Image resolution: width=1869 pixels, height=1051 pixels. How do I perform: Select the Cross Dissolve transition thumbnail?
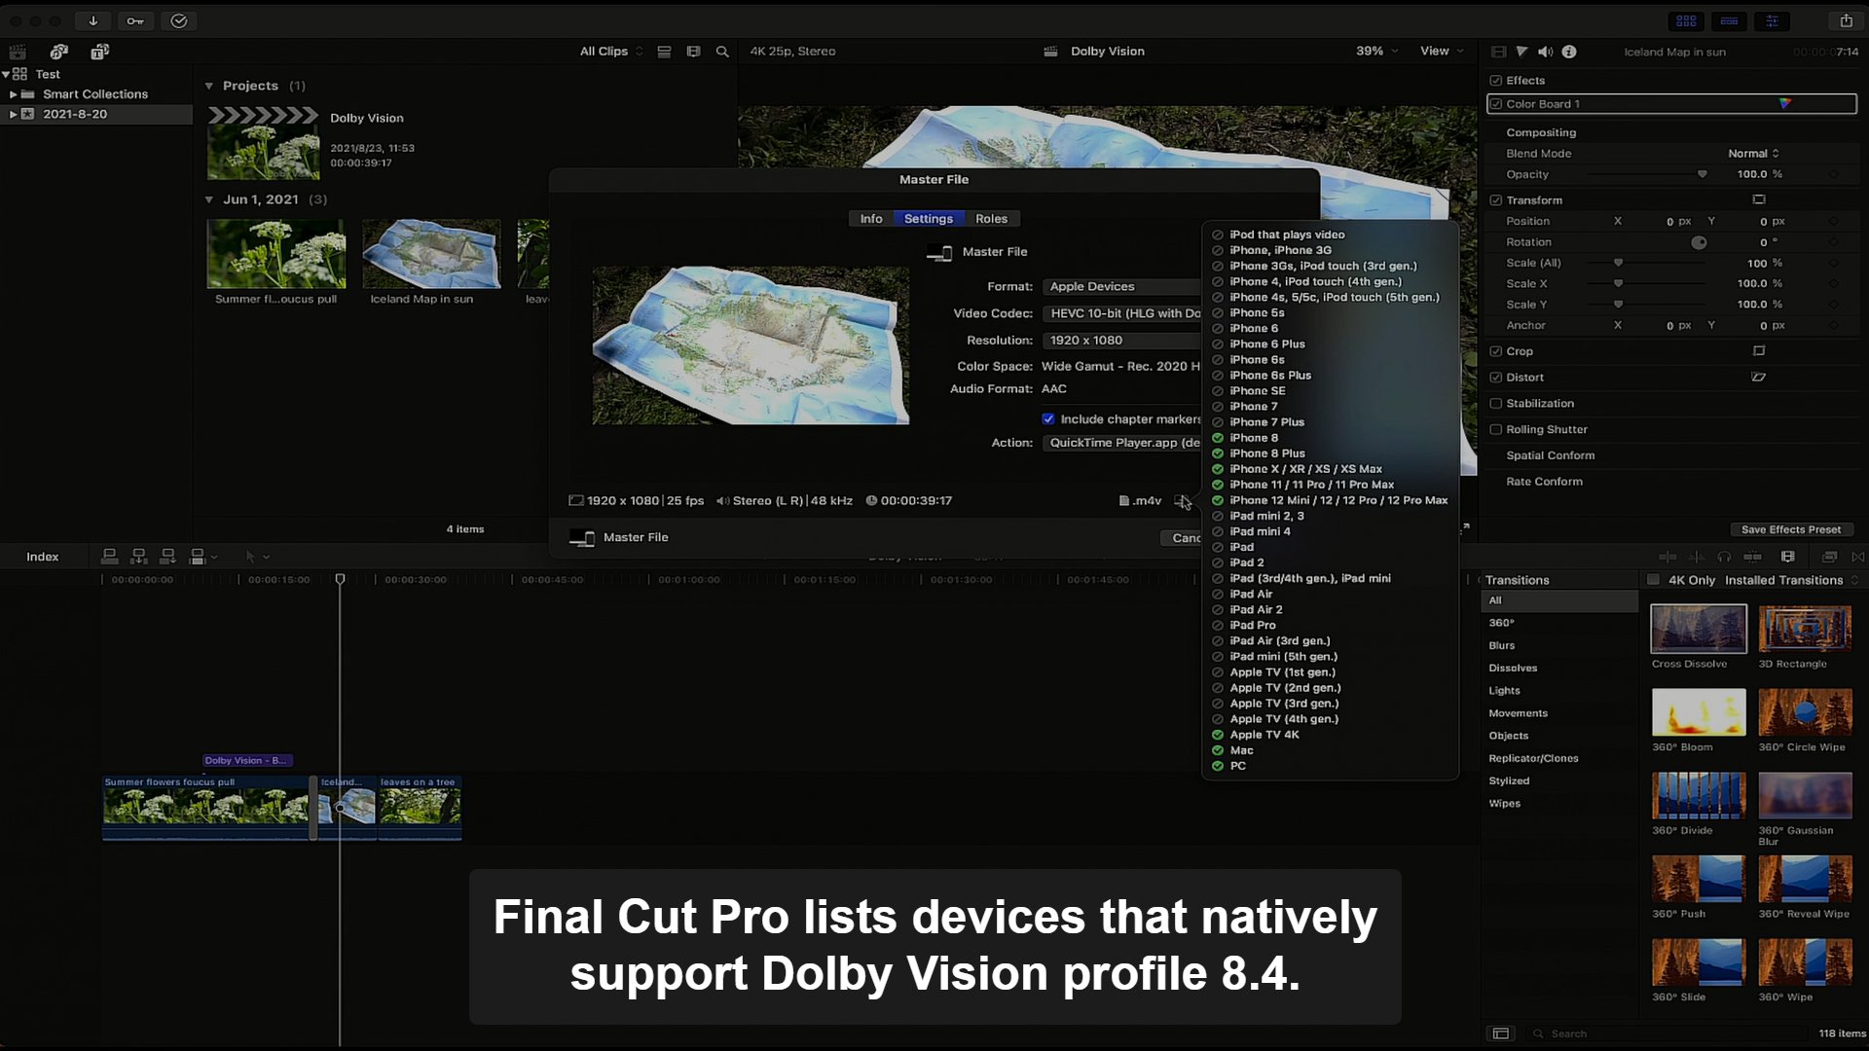pos(1698,629)
